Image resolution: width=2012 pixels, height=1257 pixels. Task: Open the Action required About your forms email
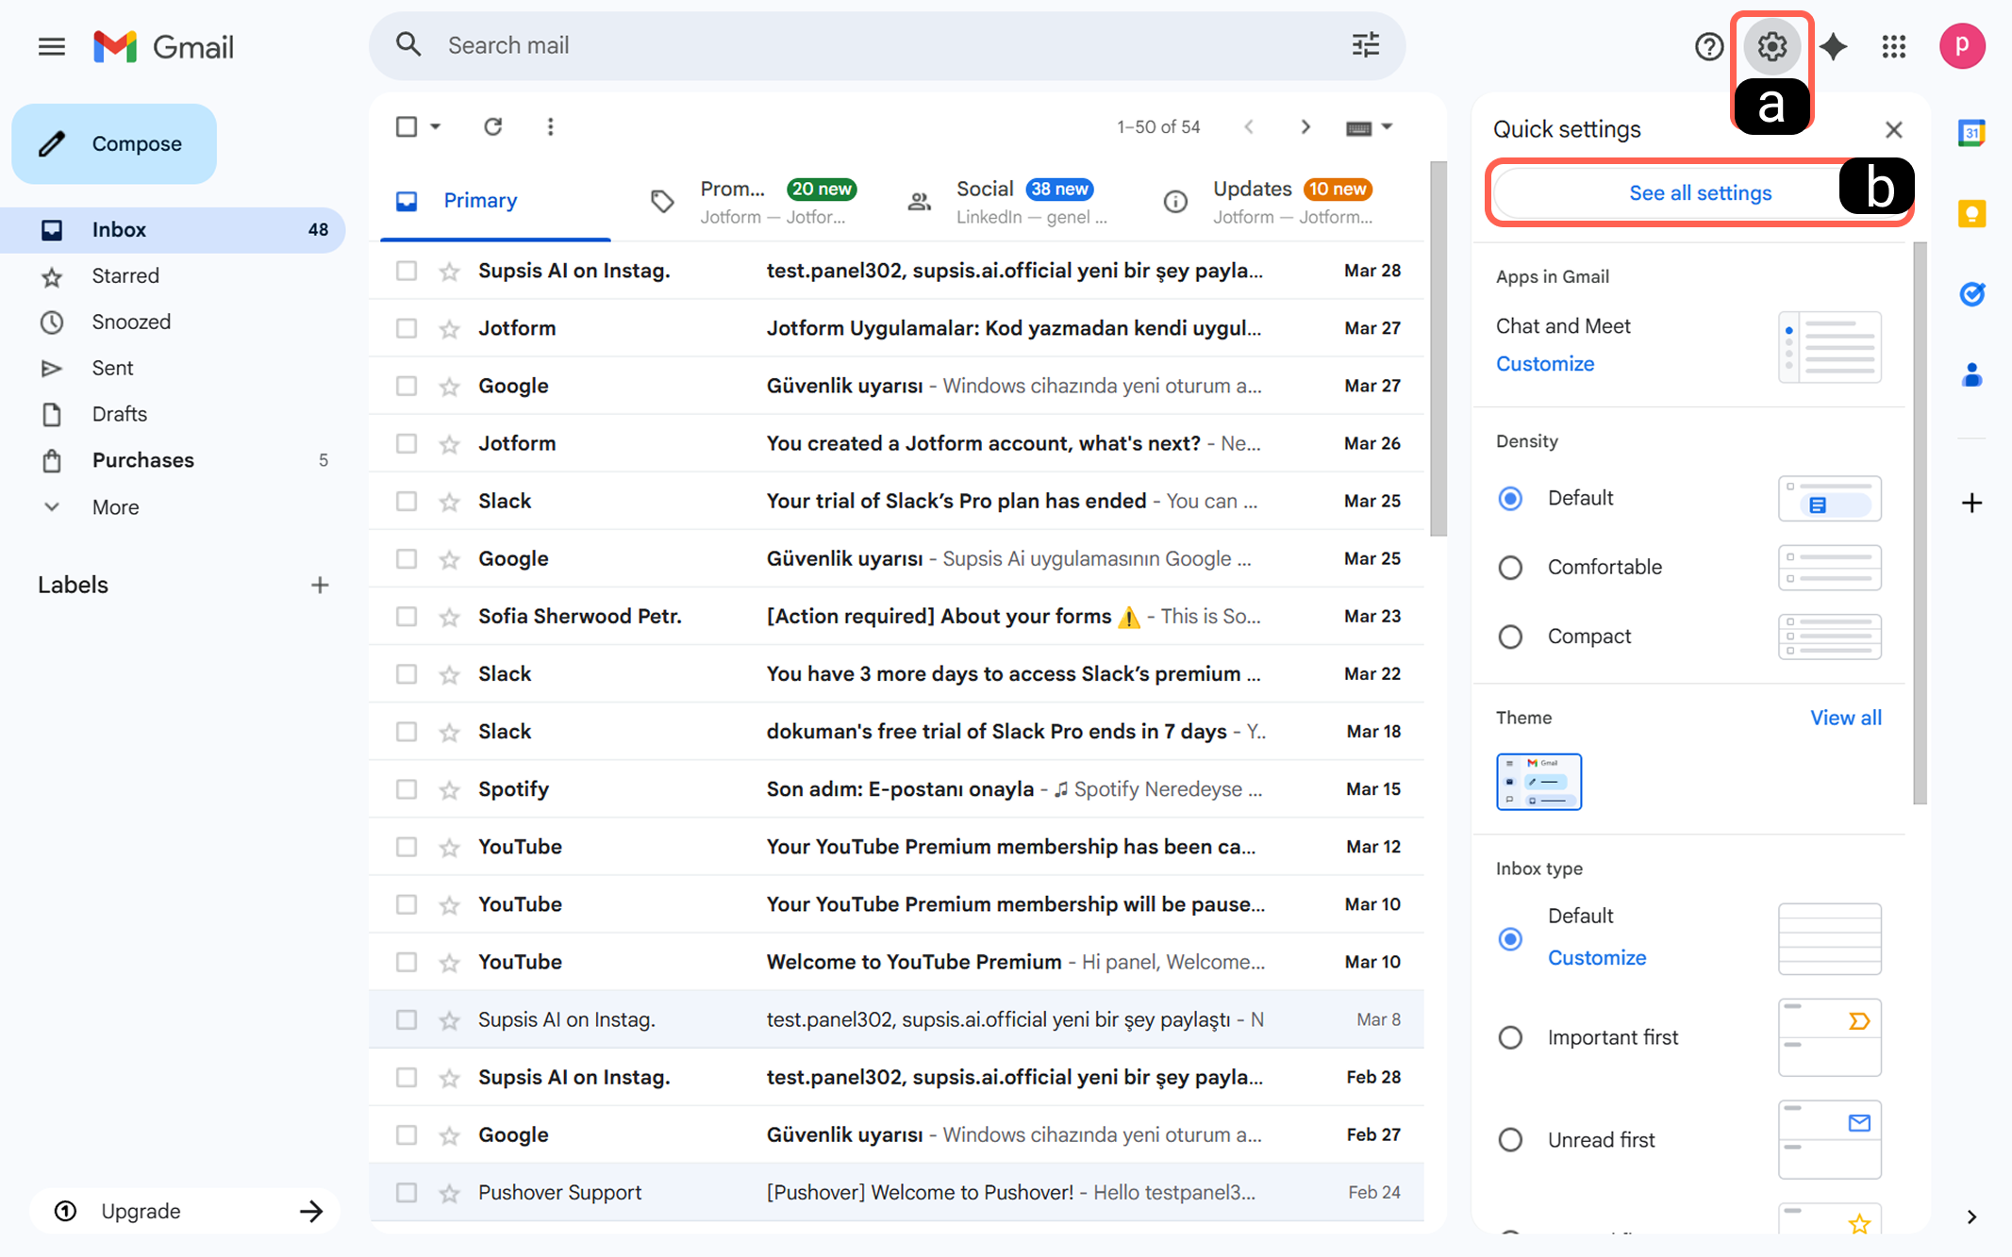coord(896,617)
